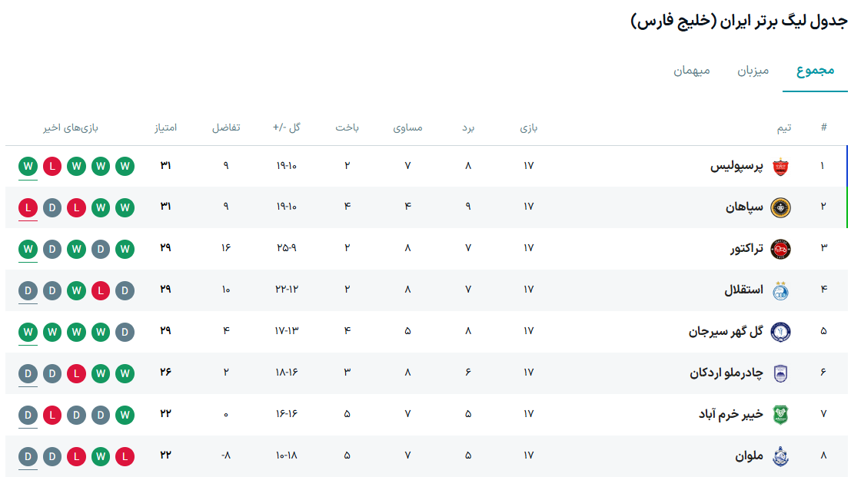Click the Malavan team crest
Screen dimensions: 861x477
780,455
